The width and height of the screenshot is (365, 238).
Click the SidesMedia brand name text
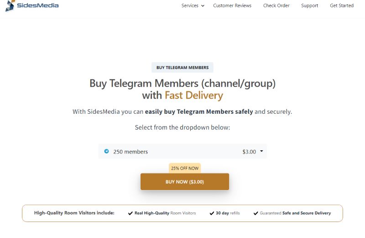[x=38, y=5]
